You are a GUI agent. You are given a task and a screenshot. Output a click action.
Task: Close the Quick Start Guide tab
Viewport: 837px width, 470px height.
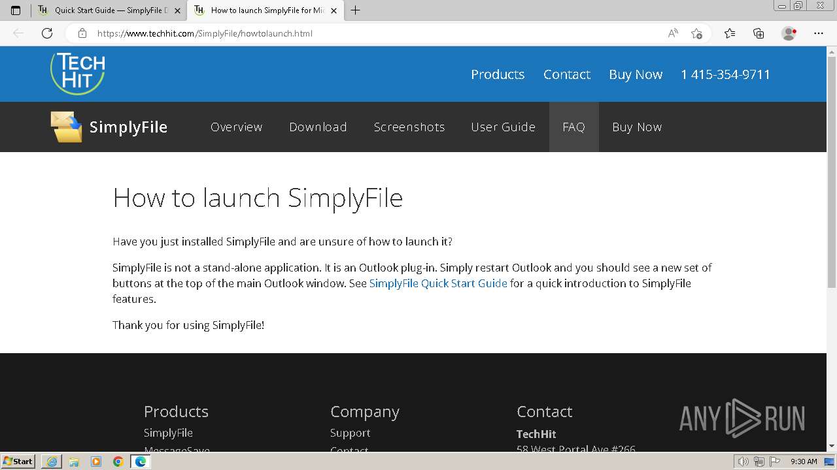[x=177, y=10]
